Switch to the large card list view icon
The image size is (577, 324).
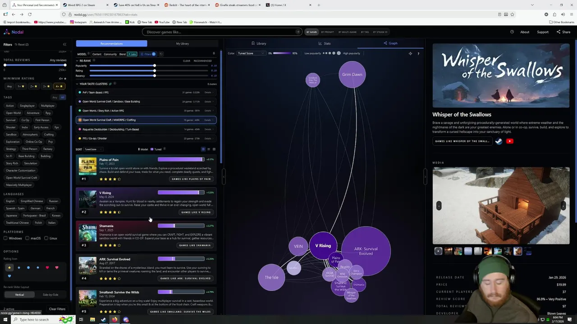(x=203, y=149)
